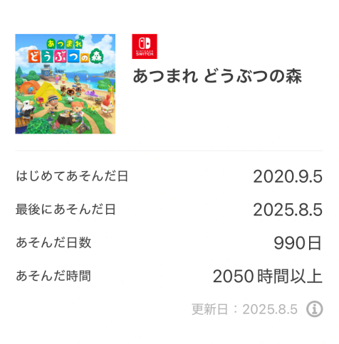339x344 pixels.
Task: Select the 990日 play days value
Action: [x=298, y=243]
